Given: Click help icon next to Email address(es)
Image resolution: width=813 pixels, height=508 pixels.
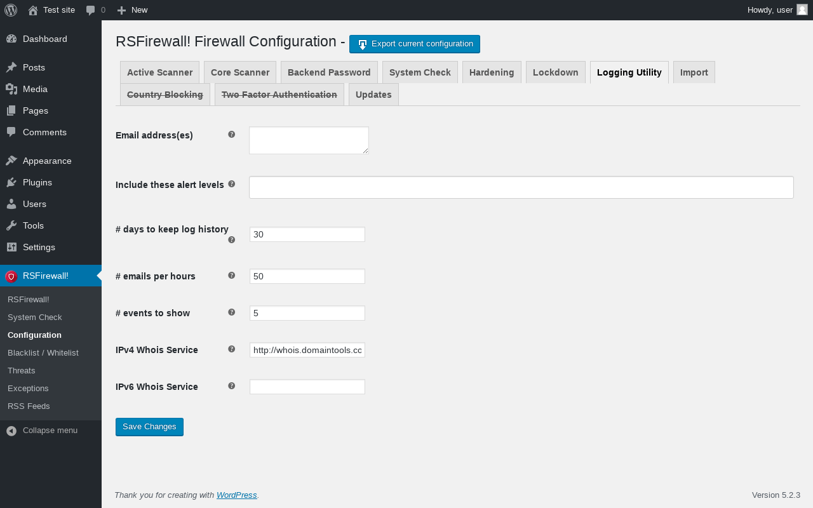Looking at the screenshot, I should 231,135.
